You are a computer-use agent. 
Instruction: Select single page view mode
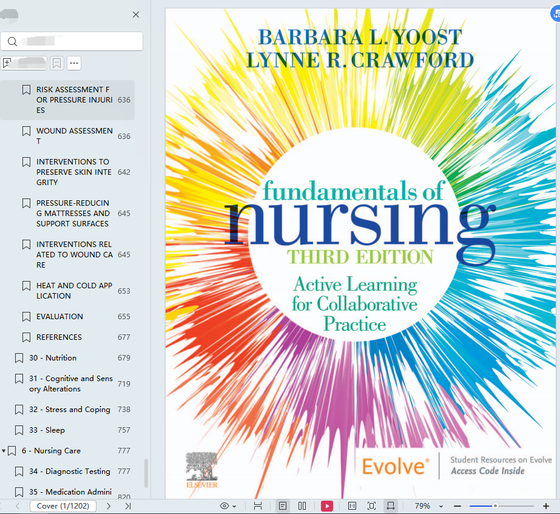tap(283, 506)
